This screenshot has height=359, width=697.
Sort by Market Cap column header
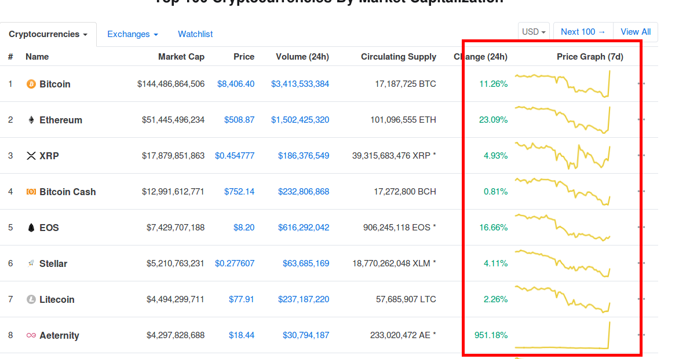click(x=181, y=57)
